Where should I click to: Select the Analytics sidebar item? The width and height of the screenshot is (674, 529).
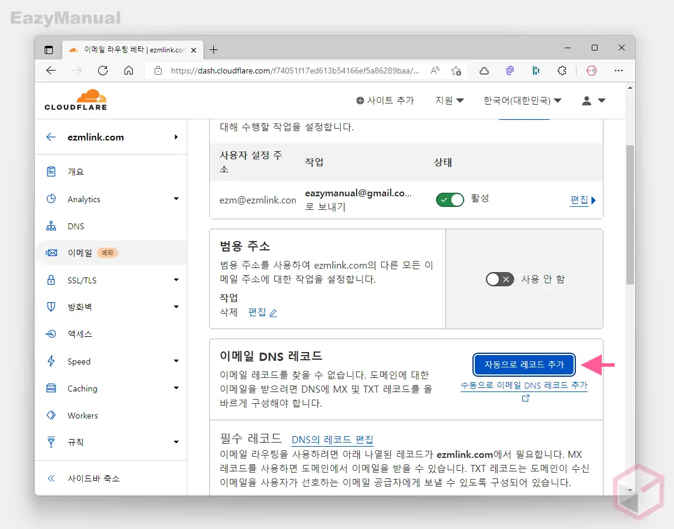[x=84, y=199]
